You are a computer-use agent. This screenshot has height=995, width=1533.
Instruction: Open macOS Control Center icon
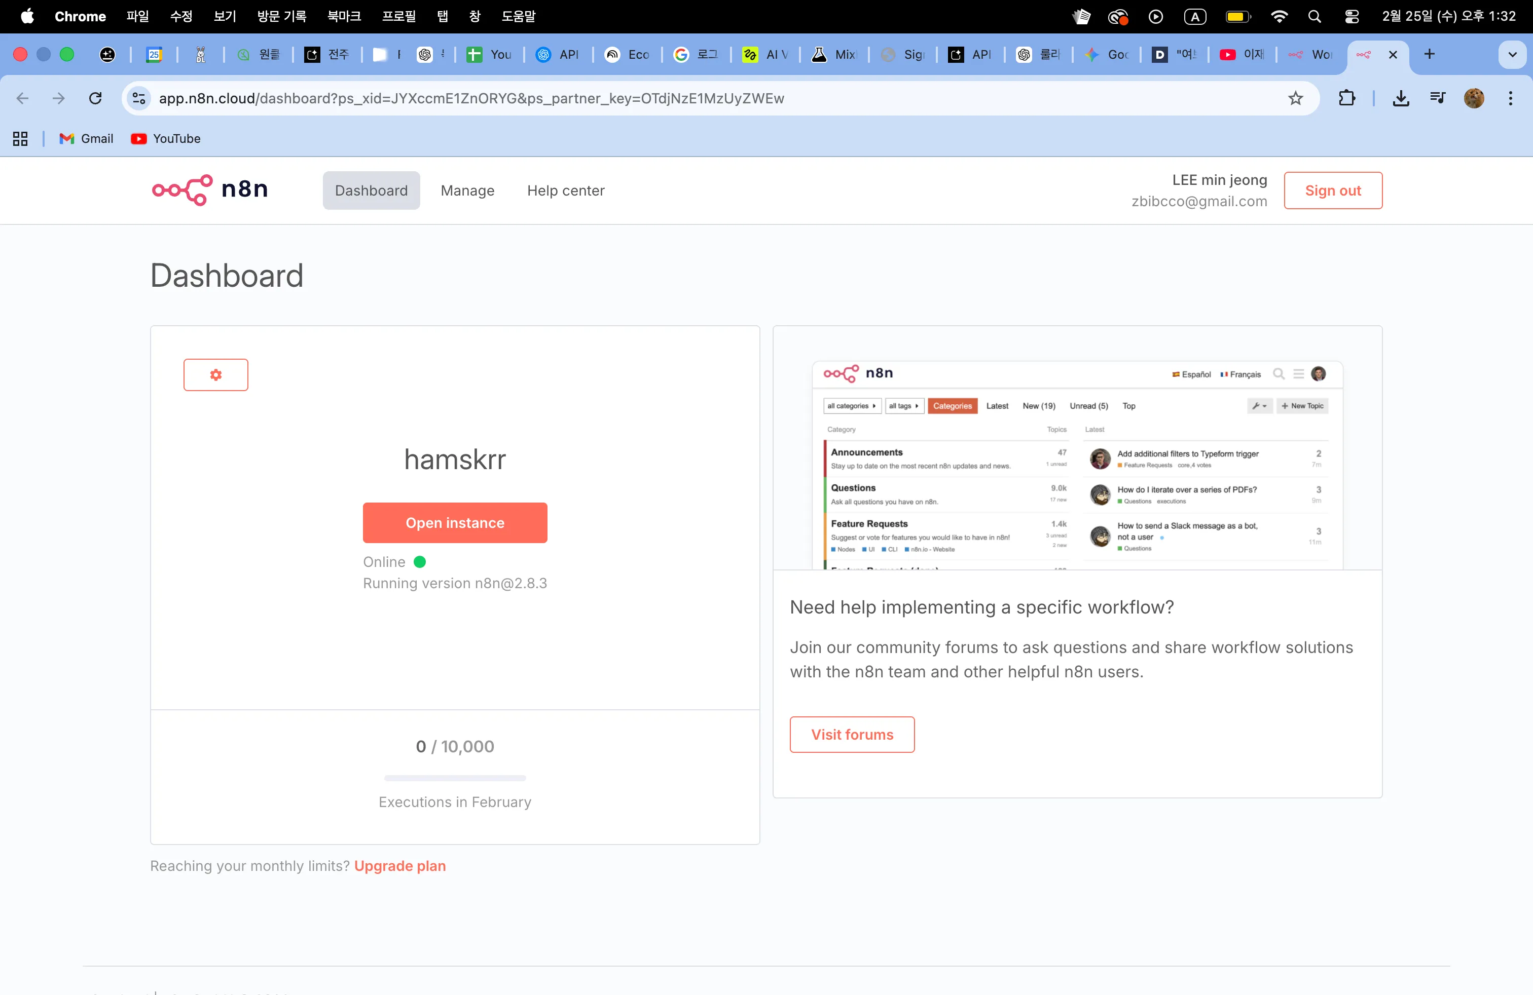tap(1352, 16)
